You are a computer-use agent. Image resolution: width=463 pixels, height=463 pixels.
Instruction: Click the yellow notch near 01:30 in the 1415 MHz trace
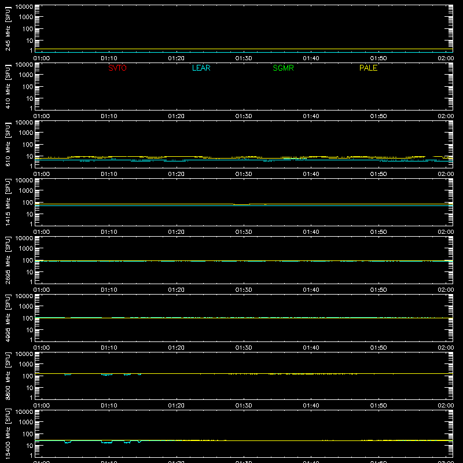coord(241,204)
